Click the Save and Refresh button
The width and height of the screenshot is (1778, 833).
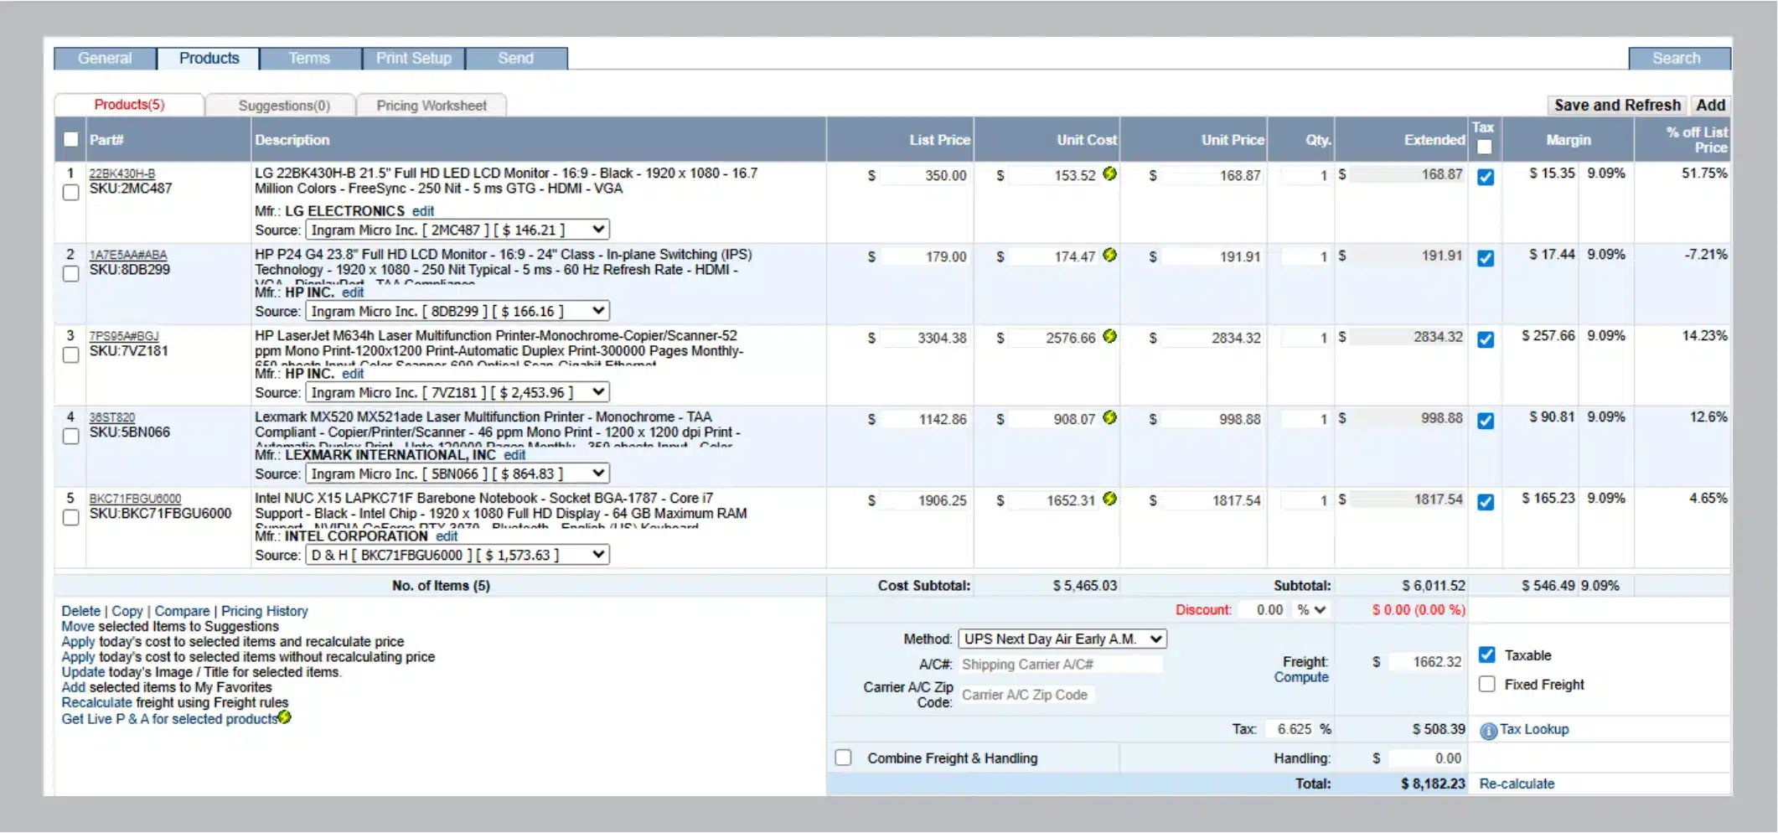tap(1617, 105)
